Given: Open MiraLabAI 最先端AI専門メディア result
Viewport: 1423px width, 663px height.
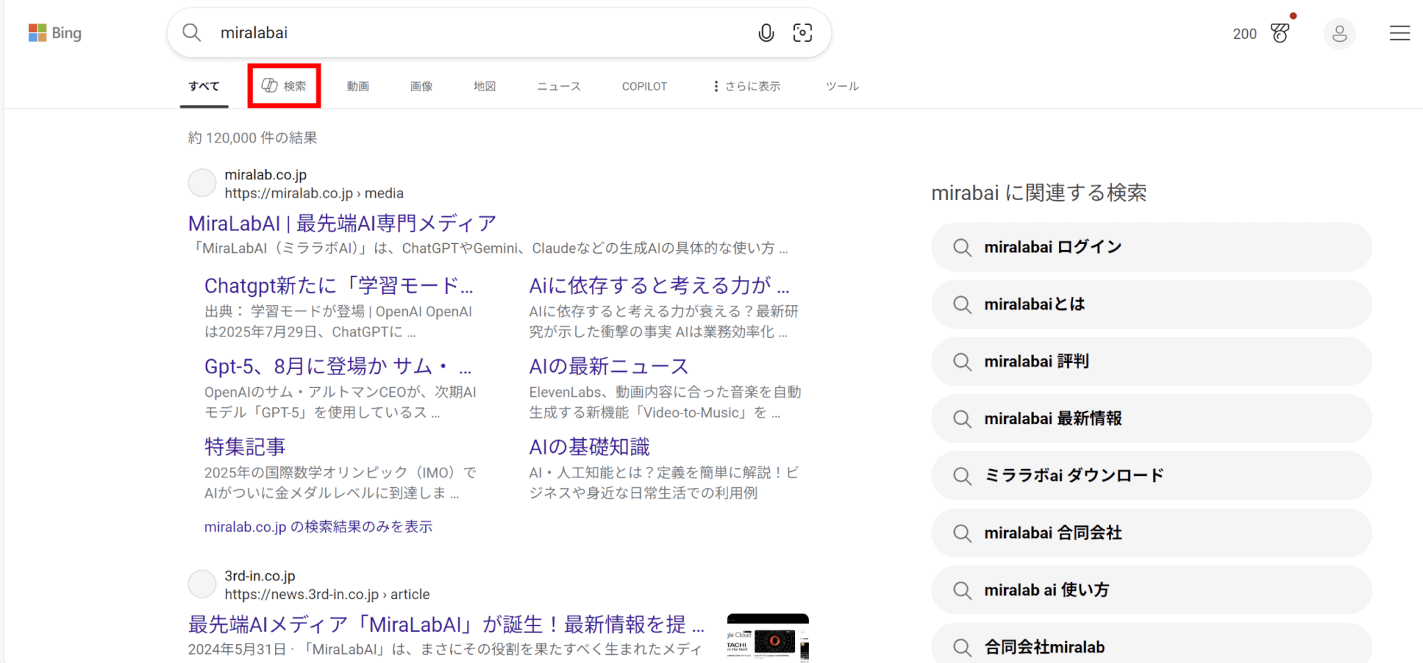Looking at the screenshot, I should [x=342, y=223].
